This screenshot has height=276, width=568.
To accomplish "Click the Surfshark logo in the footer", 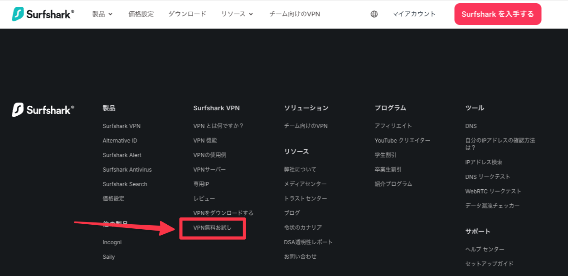I will (x=43, y=110).
